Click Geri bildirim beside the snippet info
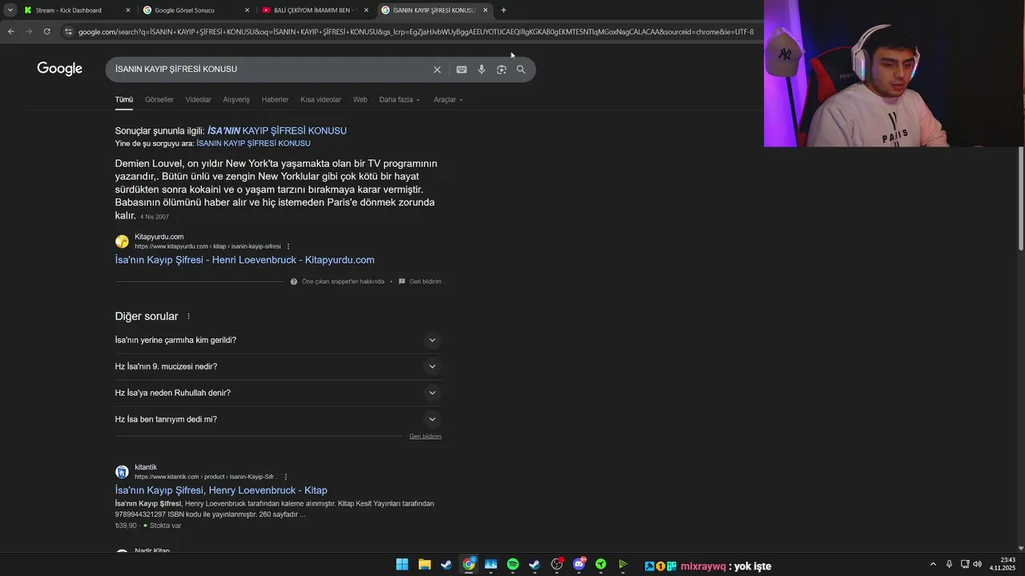This screenshot has height=576, width=1025. pyautogui.click(x=425, y=282)
